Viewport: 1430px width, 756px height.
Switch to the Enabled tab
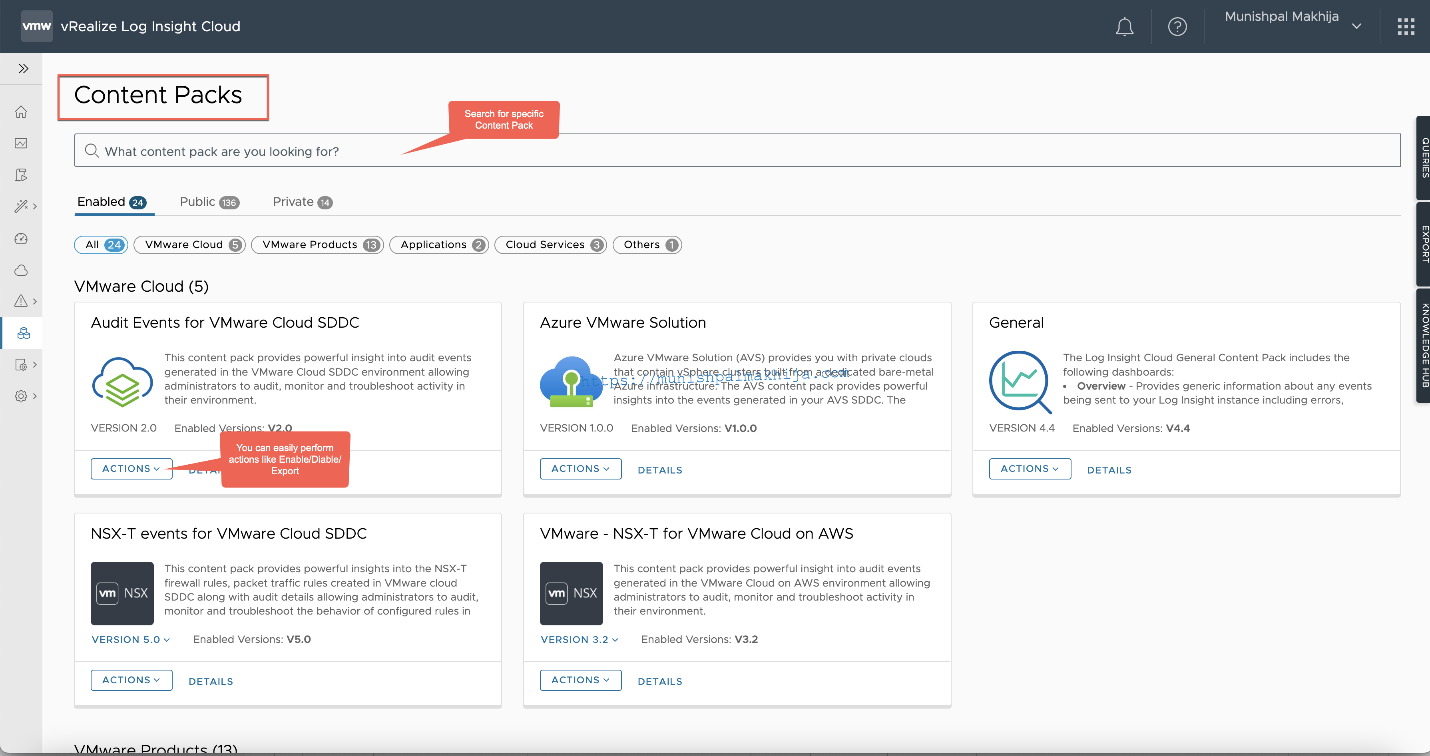pos(112,202)
